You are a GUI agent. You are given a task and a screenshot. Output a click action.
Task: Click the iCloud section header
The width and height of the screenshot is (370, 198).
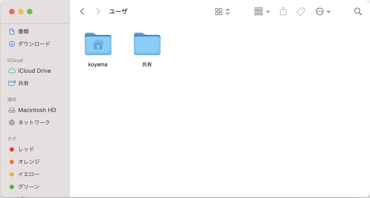pos(15,60)
